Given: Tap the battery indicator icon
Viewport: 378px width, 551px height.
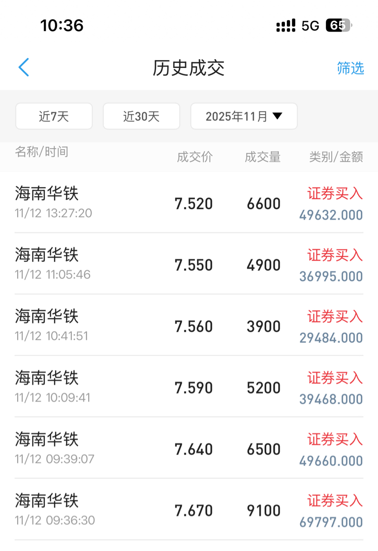Looking at the screenshot, I should point(339,26).
